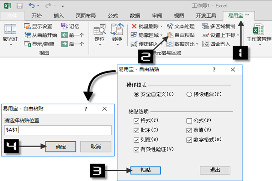Image resolution: width=272 pixels, height=181 pixels.
Task: Expand the 批量删除 dropdown arrow
Action: [x=161, y=27]
